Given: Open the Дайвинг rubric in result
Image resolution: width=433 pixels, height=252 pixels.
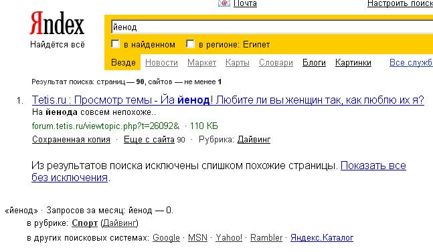Looking at the screenshot, I should [254, 140].
